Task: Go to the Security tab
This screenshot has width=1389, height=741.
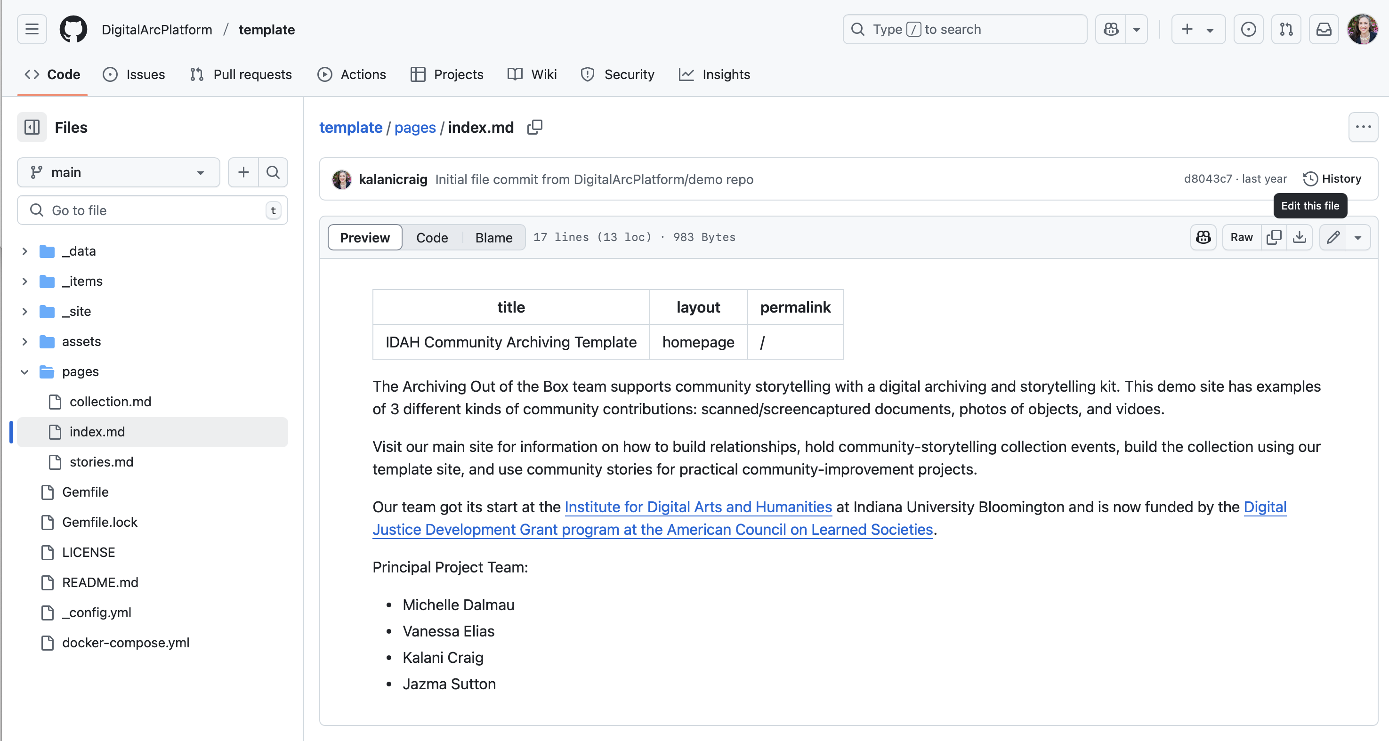Action: click(617, 74)
